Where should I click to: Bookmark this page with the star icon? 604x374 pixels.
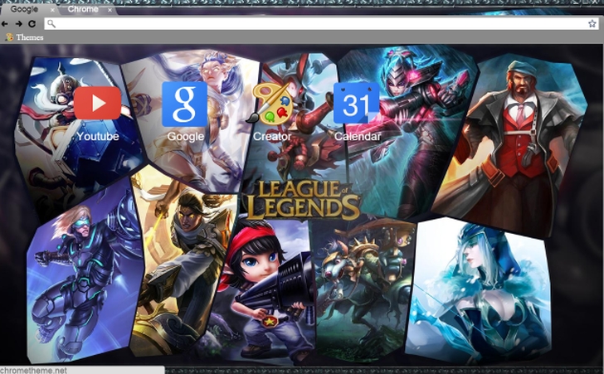pyautogui.click(x=592, y=24)
